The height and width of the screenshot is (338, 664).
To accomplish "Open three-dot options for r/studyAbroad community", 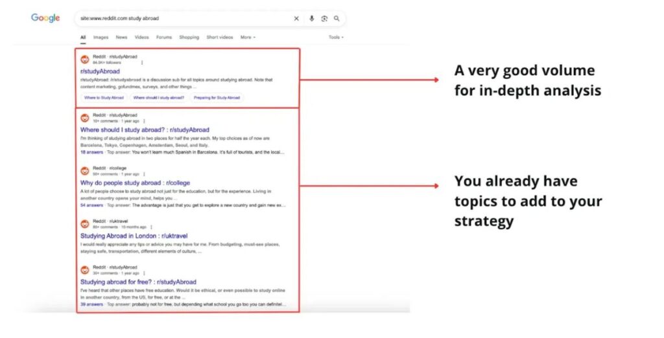I will pos(142,63).
